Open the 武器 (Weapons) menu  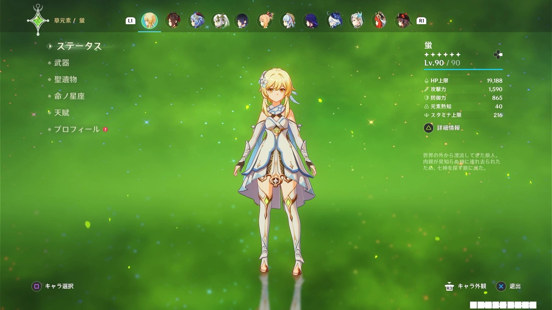tap(61, 63)
